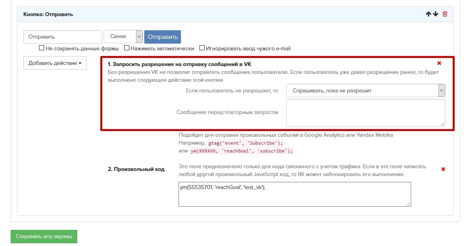
Task: Click resize handle of repeat-request message box
Action: [x=442, y=124]
